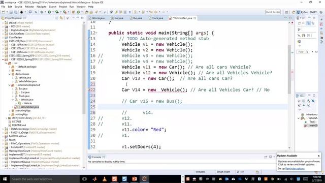The width and height of the screenshot is (325, 183).
Task: Click the Windows Start button
Action: pyautogui.click(x=5, y=179)
